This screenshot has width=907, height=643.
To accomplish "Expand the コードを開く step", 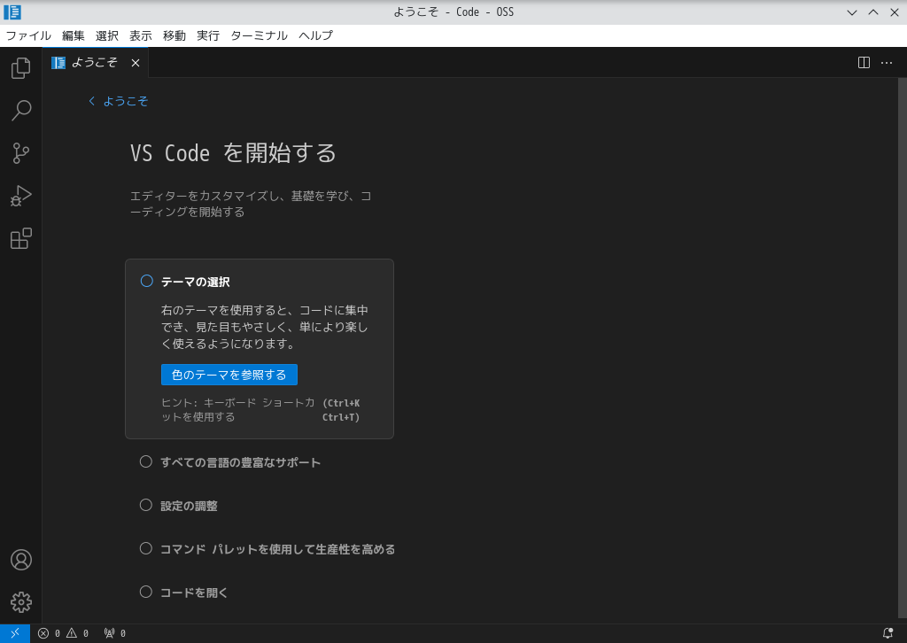I will point(194,593).
